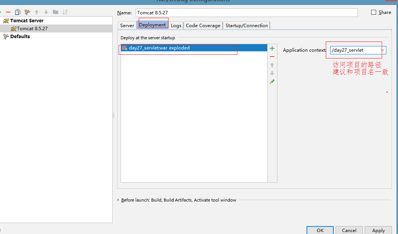Click the create new folder icon
This screenshot has height=234, width=398.
[x=56, y=12]
